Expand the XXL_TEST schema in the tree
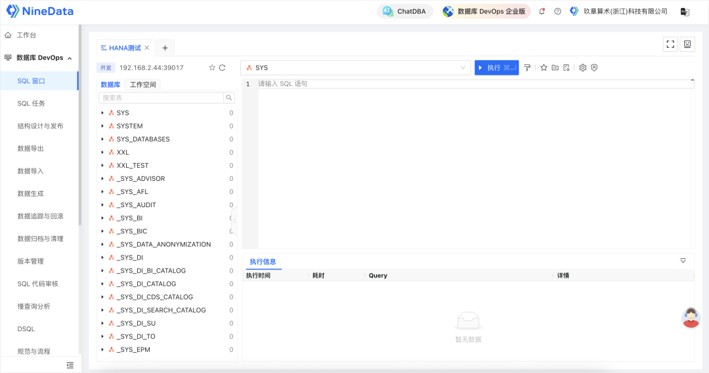This screenshot has height=373, width=709. click(x=102, y=165)
